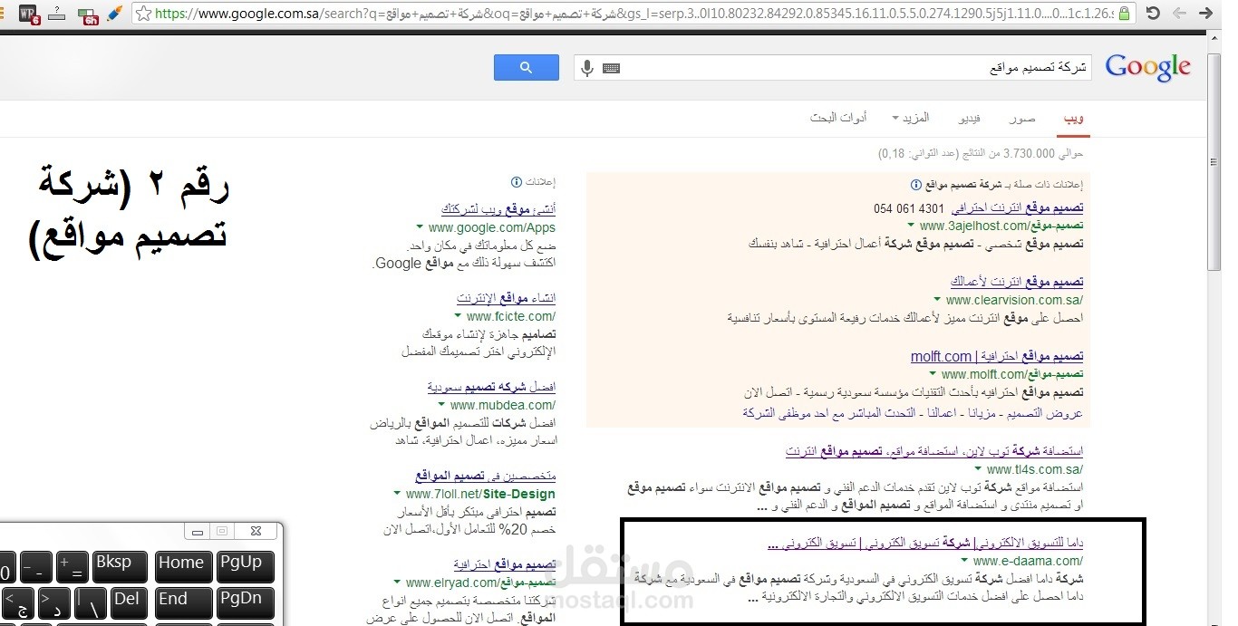Close the on-screen keyboard window
This screenshot has height=626, width=1238.
click(256, 531)
